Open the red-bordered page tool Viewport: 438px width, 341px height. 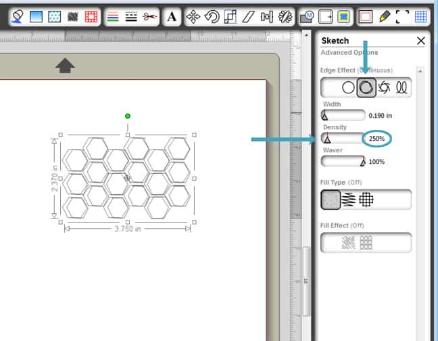tap(366, 17)
